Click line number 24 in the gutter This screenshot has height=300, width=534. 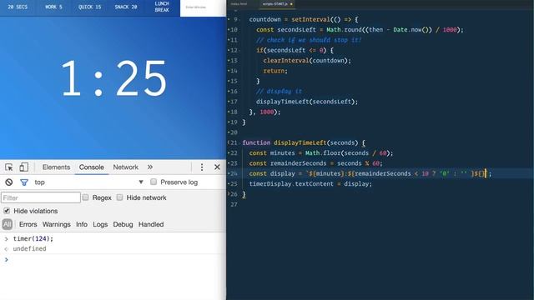coord(234,173)
